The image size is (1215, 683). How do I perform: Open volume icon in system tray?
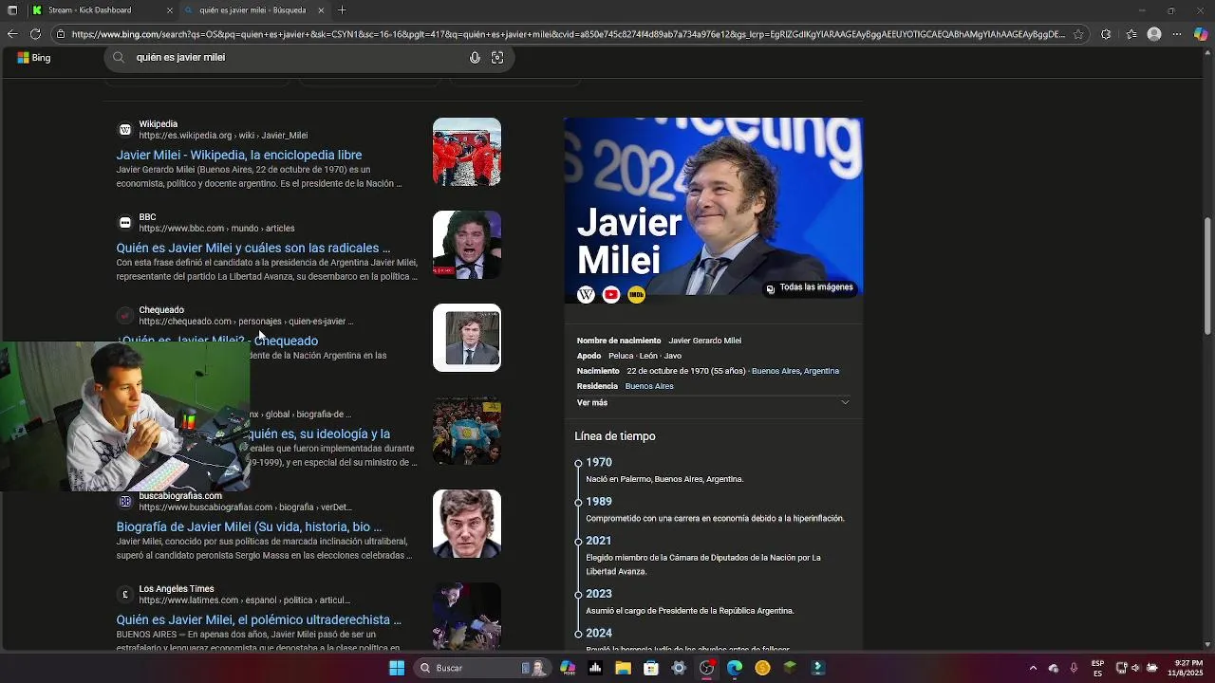point(1136,668)
